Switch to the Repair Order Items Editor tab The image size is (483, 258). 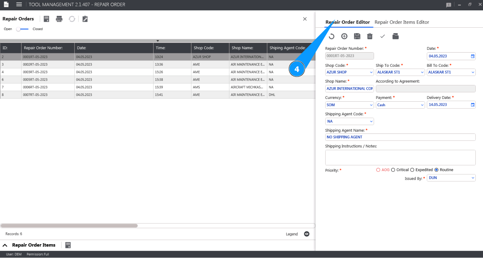coord(402,22)
